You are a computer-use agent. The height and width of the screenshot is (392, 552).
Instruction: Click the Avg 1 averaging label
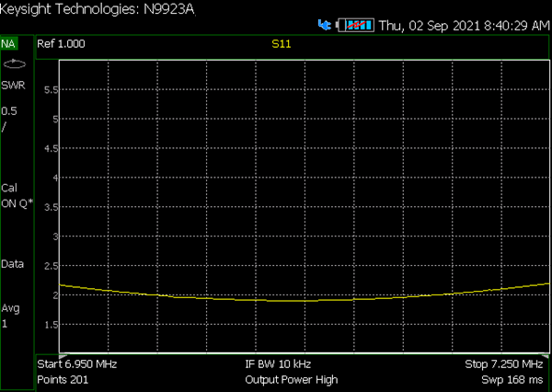tap(10, 316)
